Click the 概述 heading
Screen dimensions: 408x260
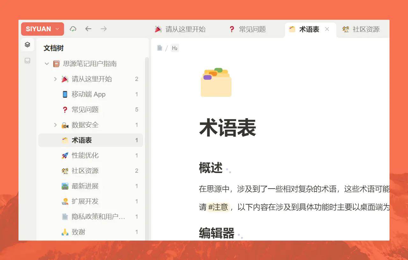pos(211,168)
